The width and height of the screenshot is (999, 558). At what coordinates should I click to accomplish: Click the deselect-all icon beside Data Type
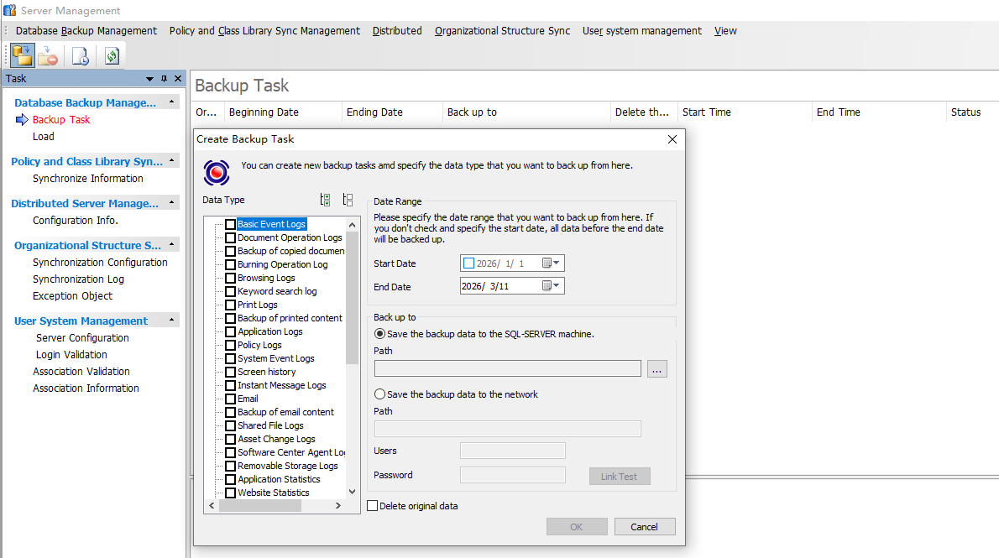(348, 200)
